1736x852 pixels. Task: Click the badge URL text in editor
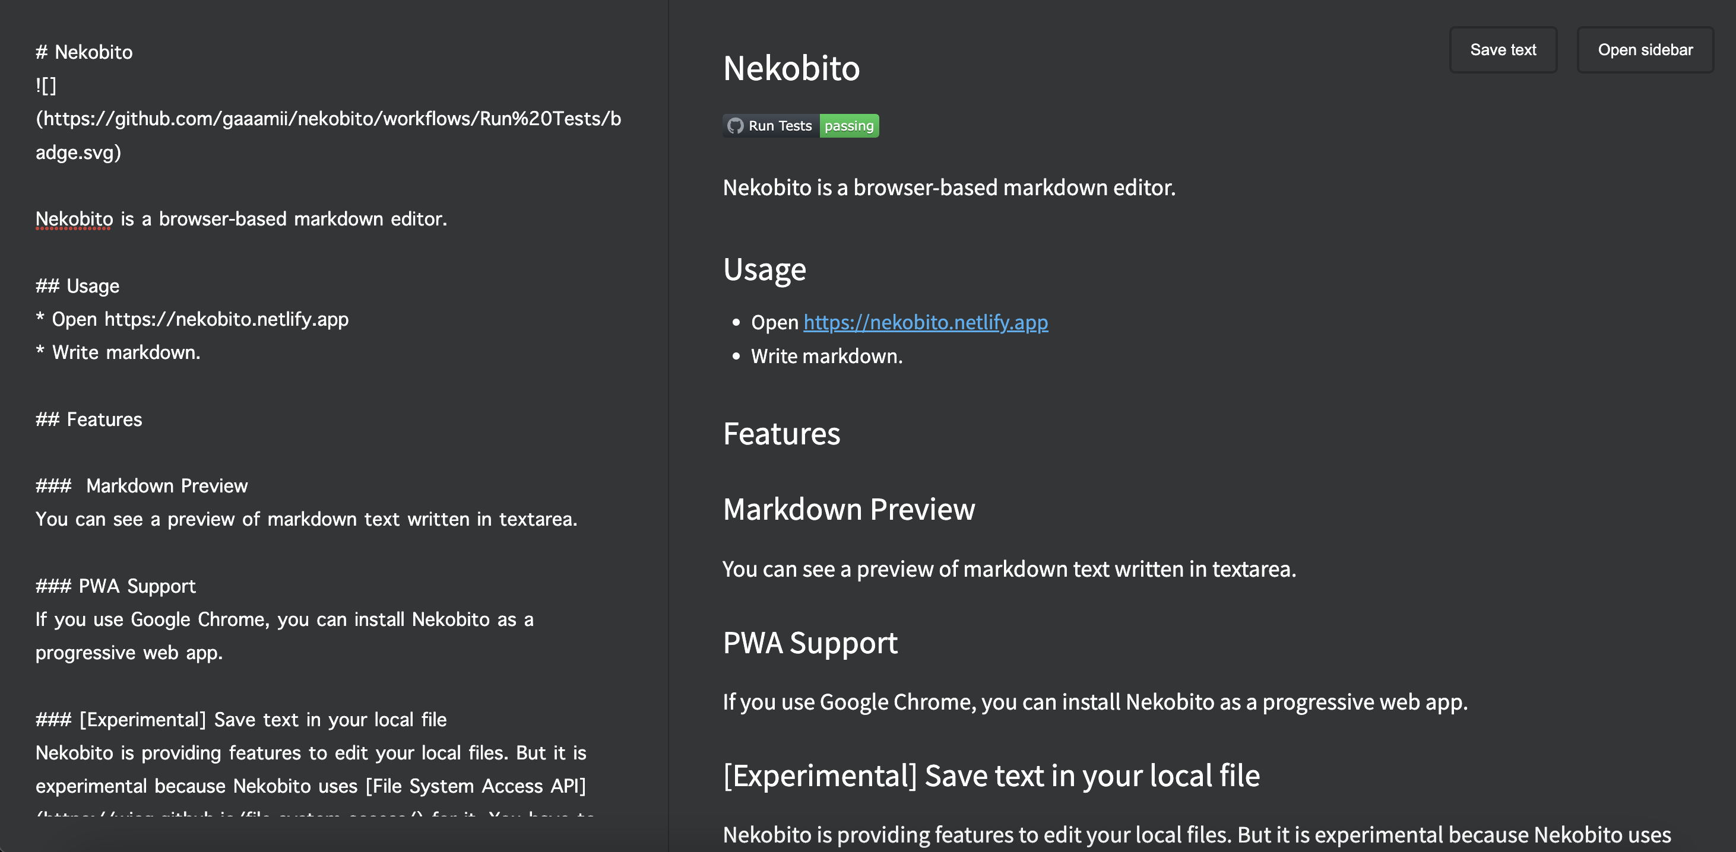pyautogui.click(x=328, y=119)
